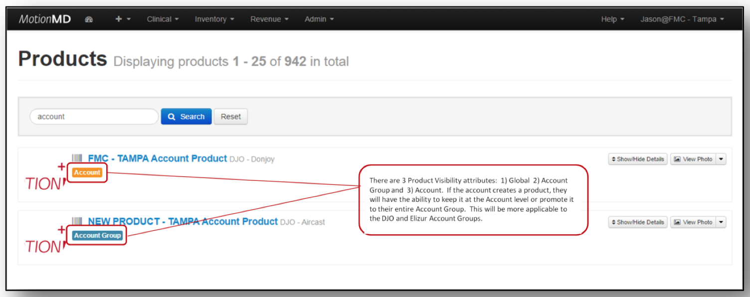
Task: Toggle Show/Hide Details for FMC - TAMPA product
Action: [637, 159]
